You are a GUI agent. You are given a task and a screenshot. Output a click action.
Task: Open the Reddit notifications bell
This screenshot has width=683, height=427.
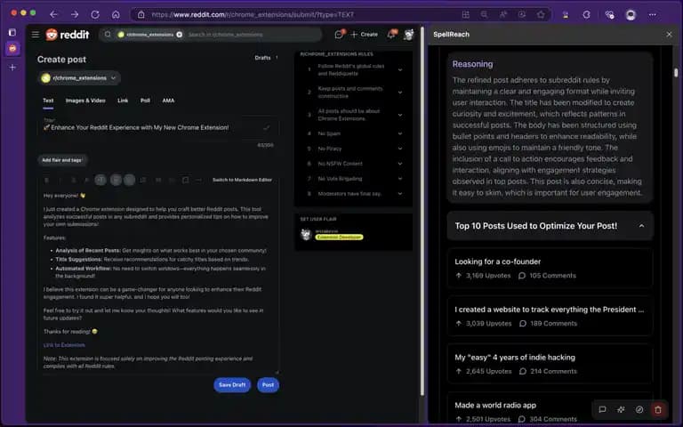391,35
